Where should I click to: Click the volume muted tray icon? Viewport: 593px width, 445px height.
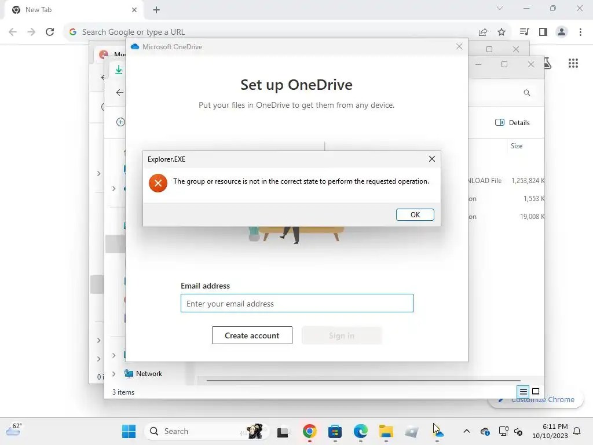click(518, 431)
